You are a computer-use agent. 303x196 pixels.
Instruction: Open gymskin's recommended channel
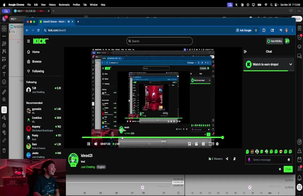click(x=44, y=111)
